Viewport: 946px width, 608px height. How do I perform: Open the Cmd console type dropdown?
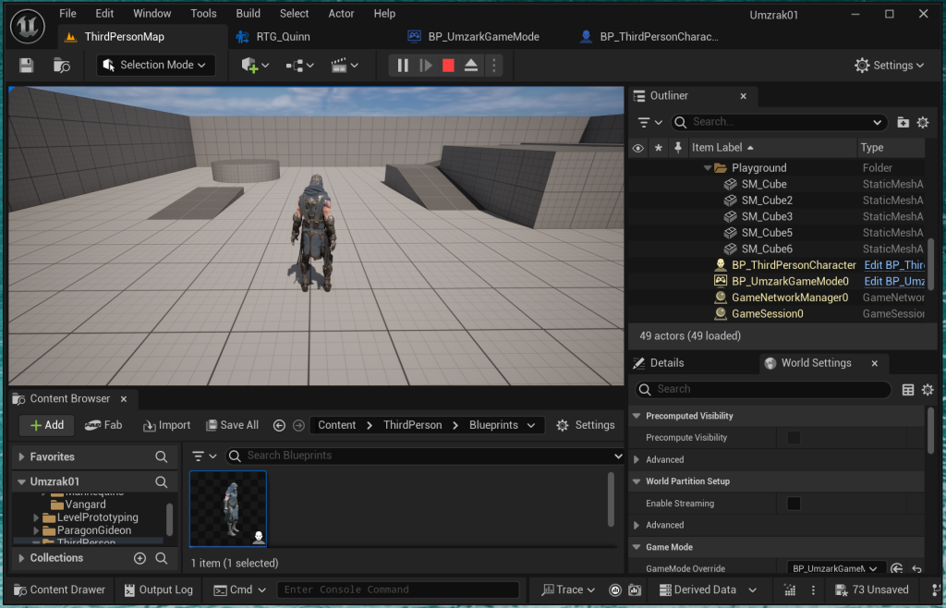[x=240, y=590]
